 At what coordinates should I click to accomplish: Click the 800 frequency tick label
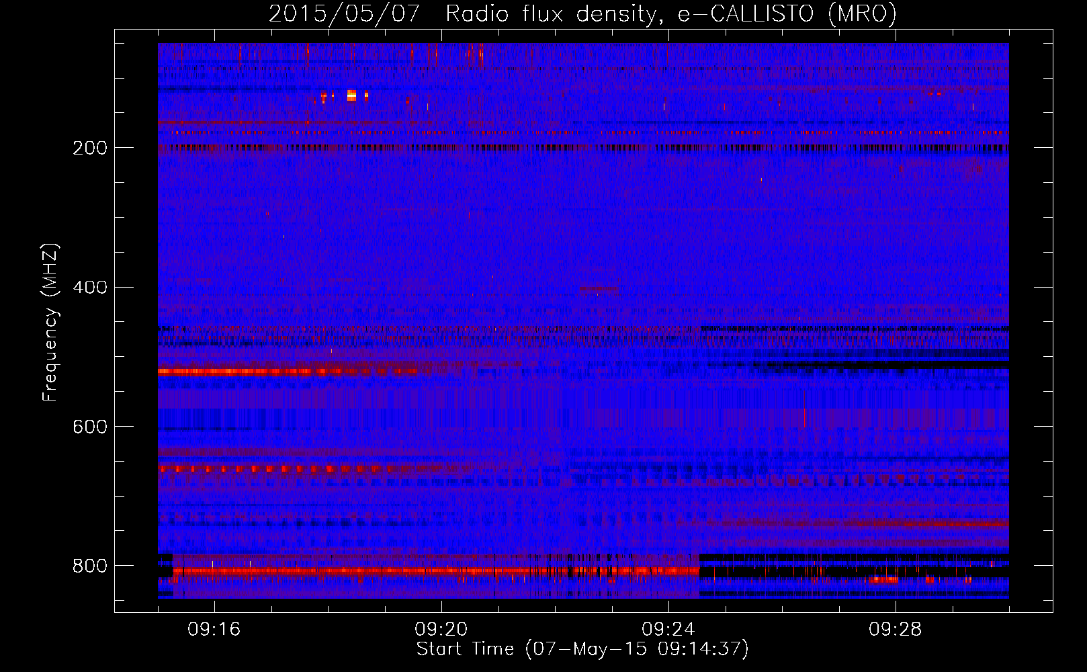90,566
